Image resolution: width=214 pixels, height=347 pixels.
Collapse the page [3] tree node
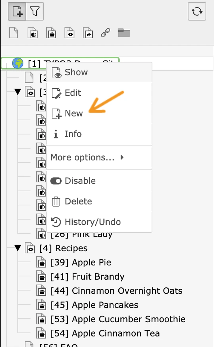click(18, 92)
